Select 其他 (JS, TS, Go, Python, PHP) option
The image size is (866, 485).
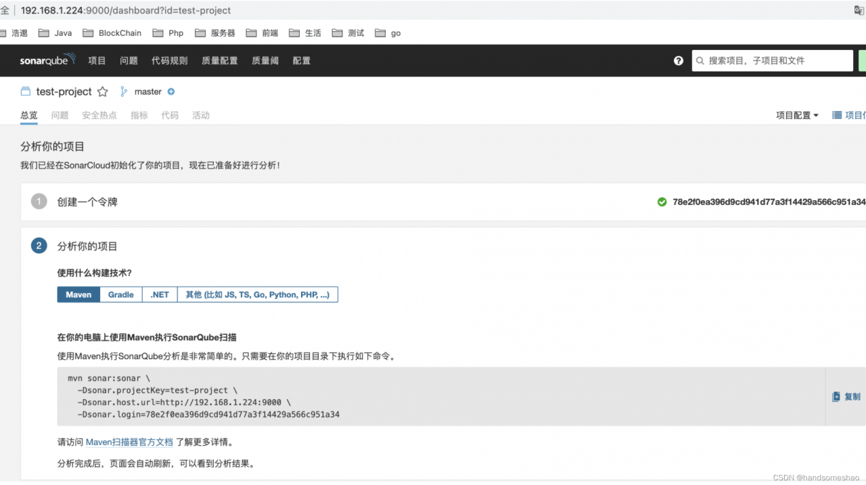258,294
